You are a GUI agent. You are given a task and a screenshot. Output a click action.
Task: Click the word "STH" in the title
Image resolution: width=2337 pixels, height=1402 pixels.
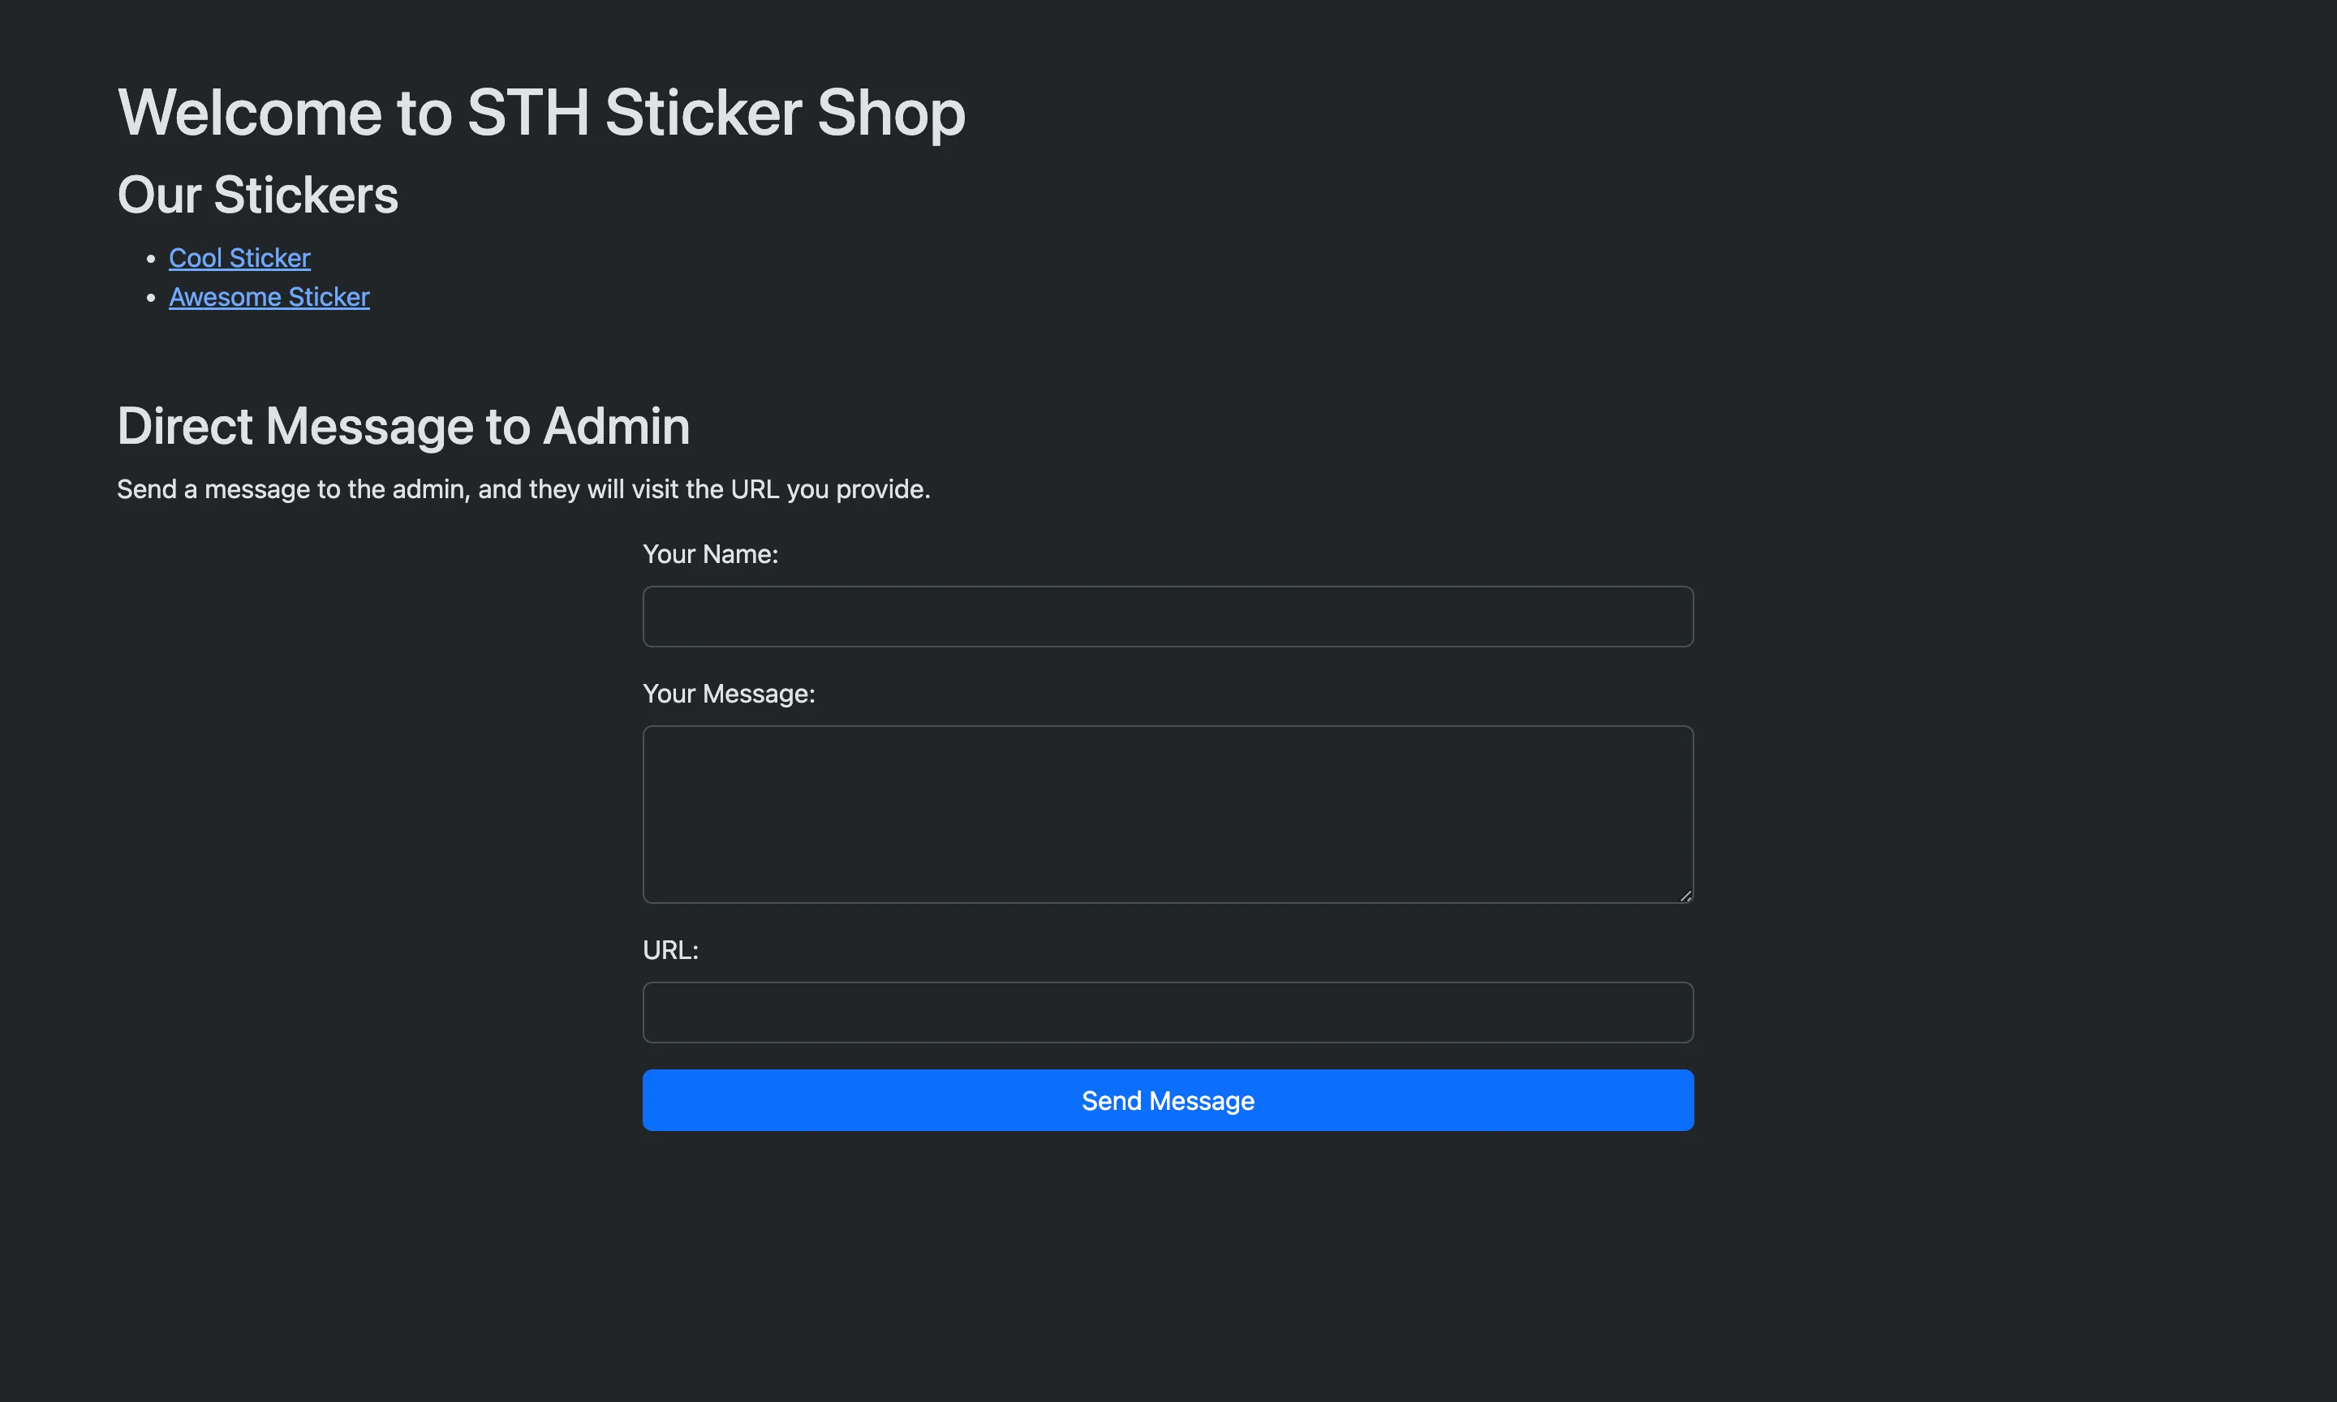(x=528, y=113)
